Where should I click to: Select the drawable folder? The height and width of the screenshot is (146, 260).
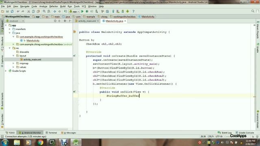[x=24, y=52]
